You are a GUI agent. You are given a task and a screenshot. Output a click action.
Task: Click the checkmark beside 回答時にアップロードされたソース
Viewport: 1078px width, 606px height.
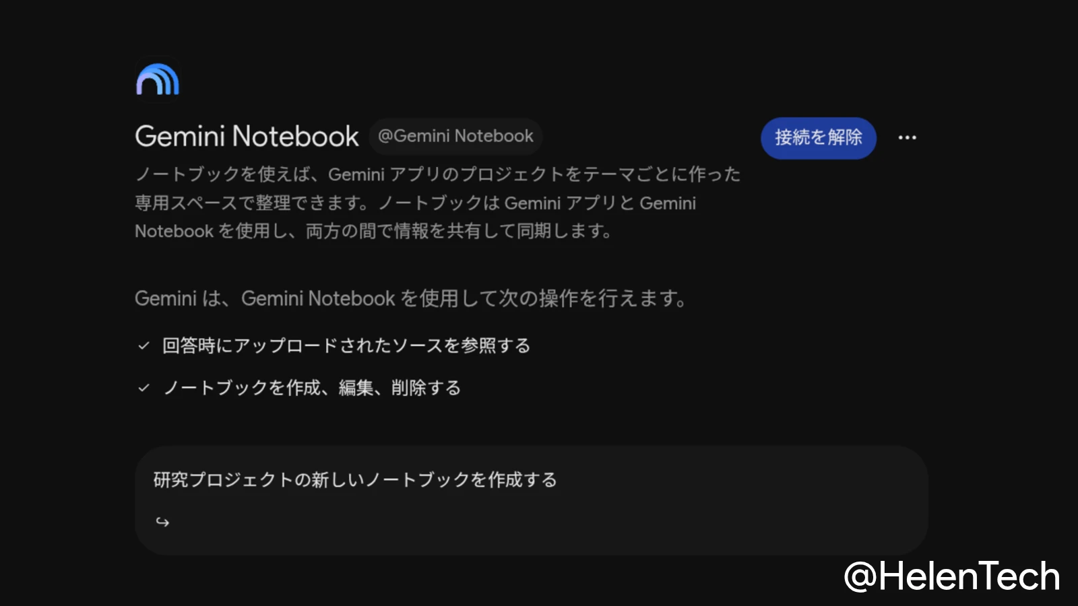(144, 346)
